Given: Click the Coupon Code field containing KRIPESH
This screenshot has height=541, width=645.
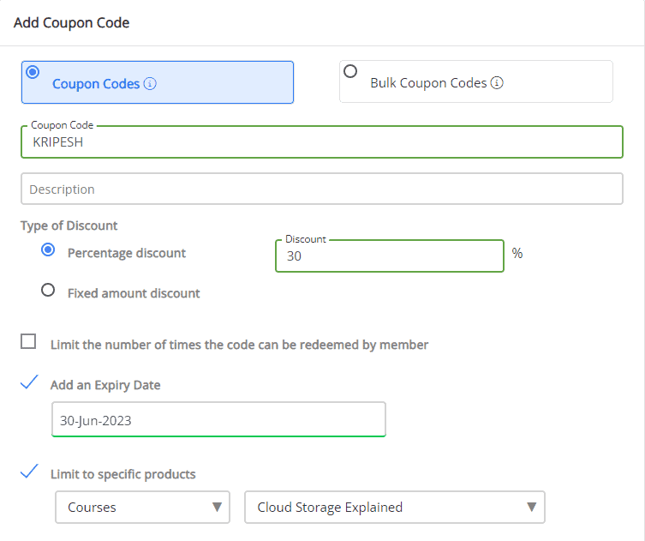Looking at the screenshot, I should coord(321,143).
